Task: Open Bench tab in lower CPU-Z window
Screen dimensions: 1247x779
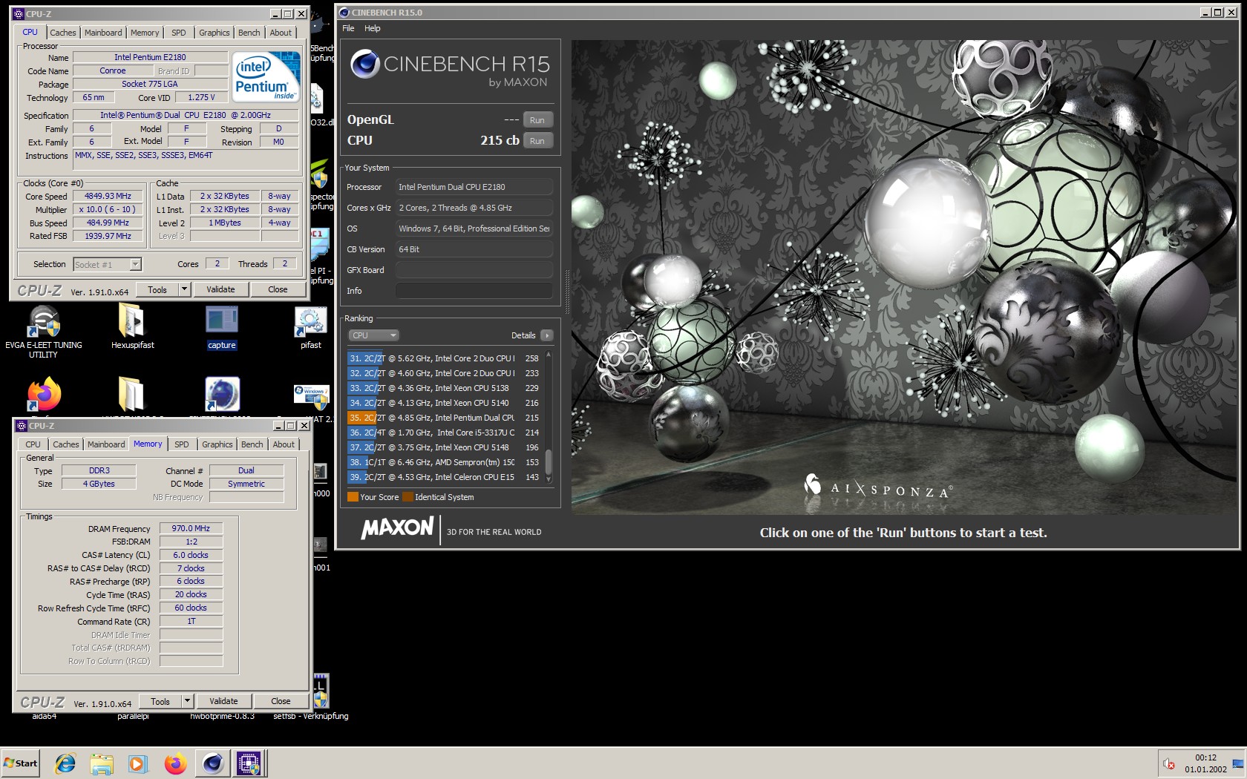Action: [x=252, y=444]
